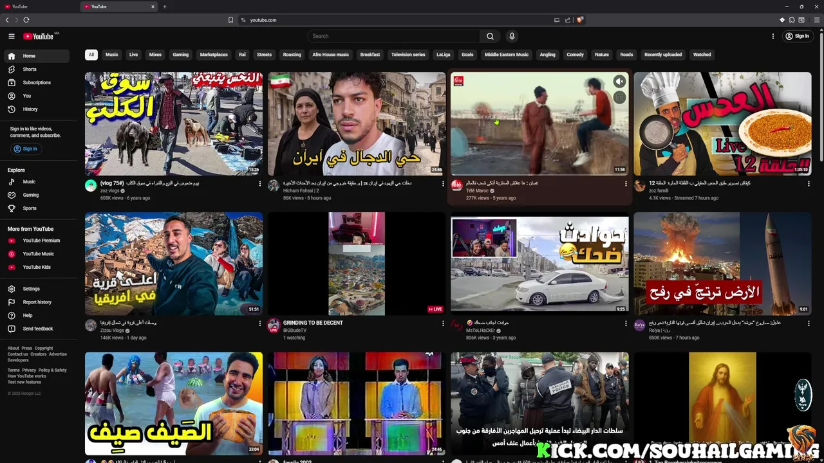Select the Marketplaces filter chip

214,55
